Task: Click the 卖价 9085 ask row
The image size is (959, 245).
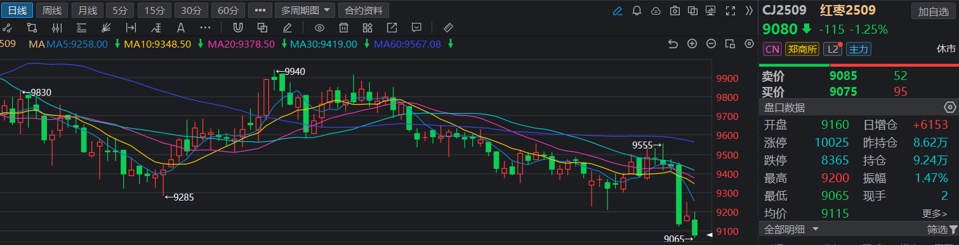Action: [x=858, y=76]
